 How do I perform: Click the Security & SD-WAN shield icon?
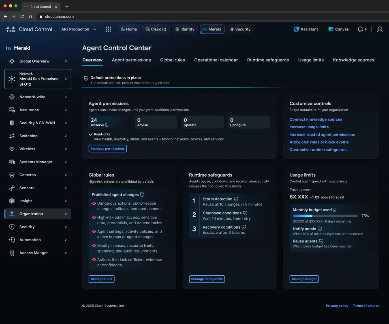pyautogui.click(x=12, y=123)
